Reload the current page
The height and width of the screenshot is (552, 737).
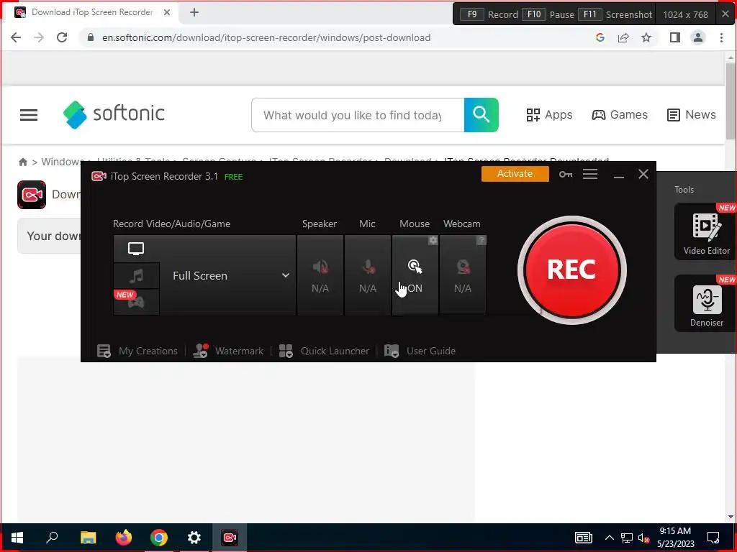tap(62, 37)
